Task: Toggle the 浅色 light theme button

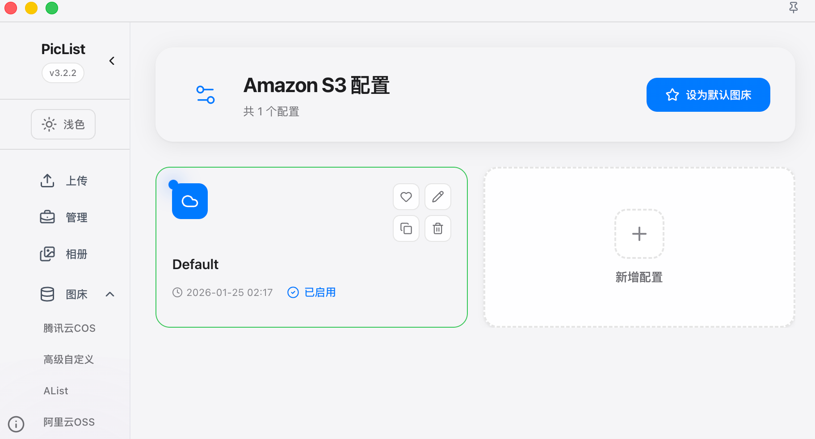Action: tap(63, 124)
